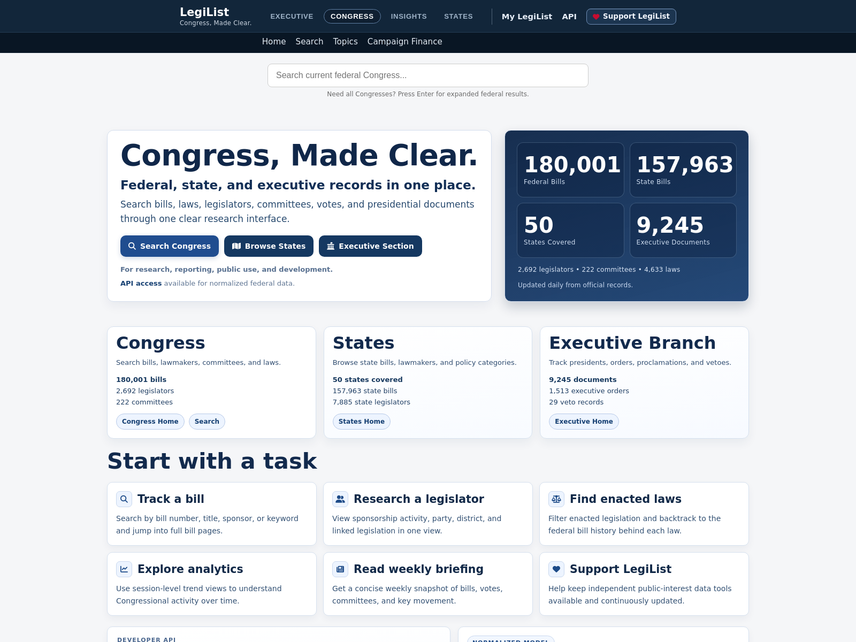
Task: Open the States Home pill link
Action: (x=362, y=422)
